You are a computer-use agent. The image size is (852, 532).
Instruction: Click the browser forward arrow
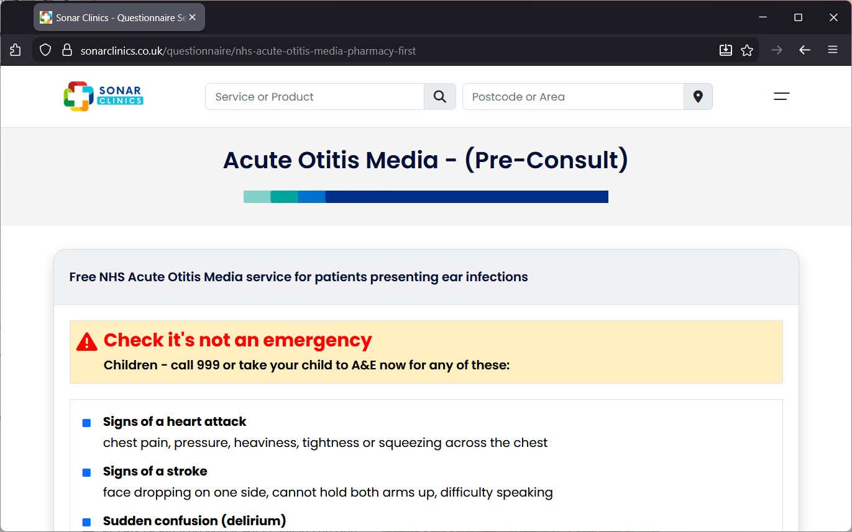[776, 50]
